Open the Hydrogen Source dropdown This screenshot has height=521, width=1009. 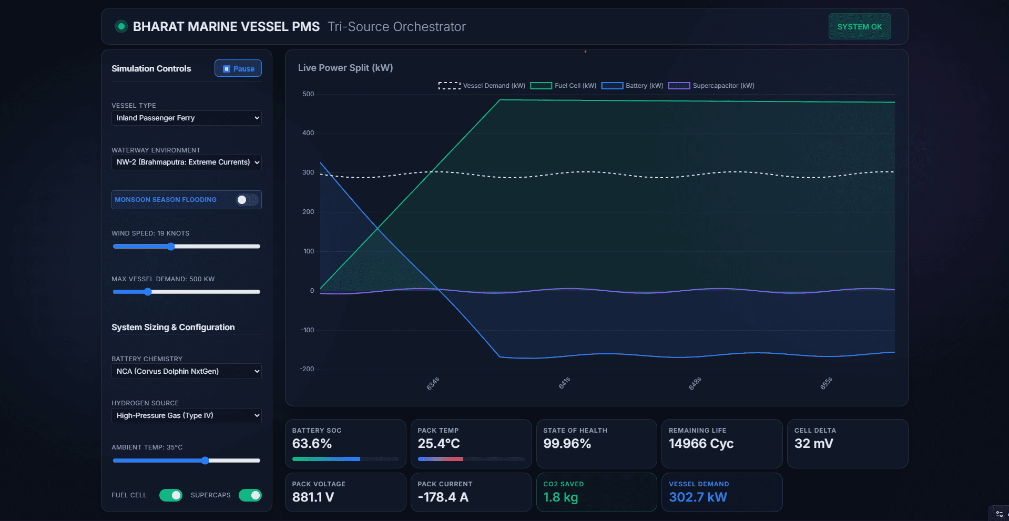pos(186,415)
